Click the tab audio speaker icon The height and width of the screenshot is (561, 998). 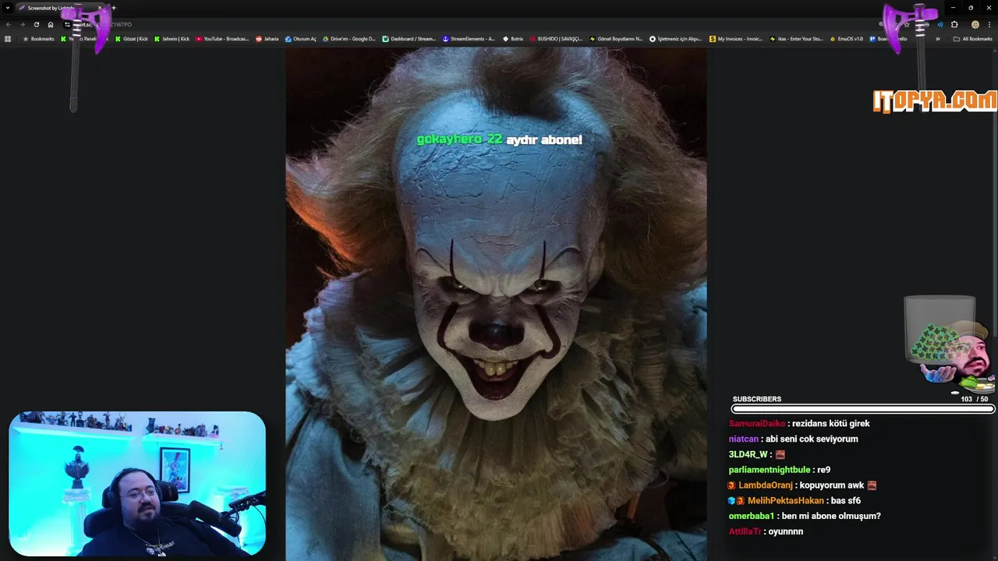click(940, 24)
